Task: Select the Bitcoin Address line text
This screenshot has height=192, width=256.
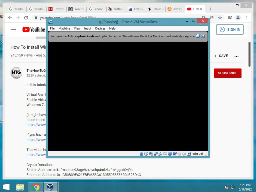Action: point(79,170)
